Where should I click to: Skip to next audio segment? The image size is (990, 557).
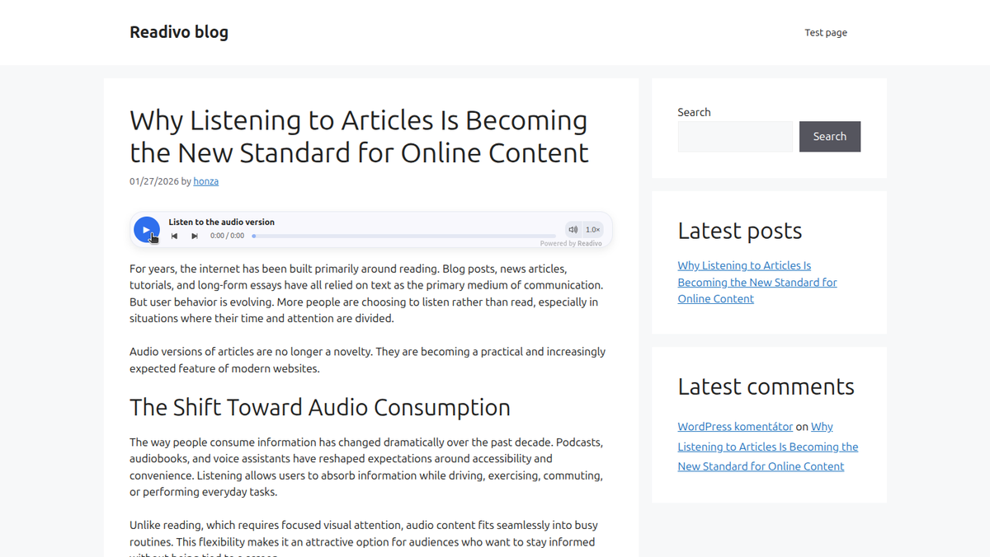(x=195, y=236)
